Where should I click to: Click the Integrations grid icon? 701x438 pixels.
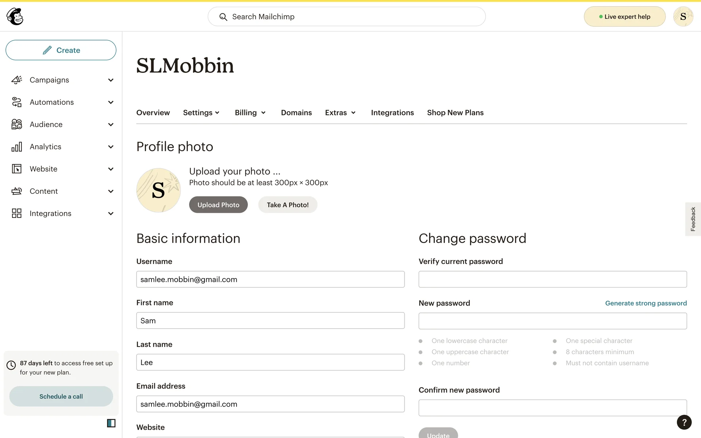pos(17,214)
